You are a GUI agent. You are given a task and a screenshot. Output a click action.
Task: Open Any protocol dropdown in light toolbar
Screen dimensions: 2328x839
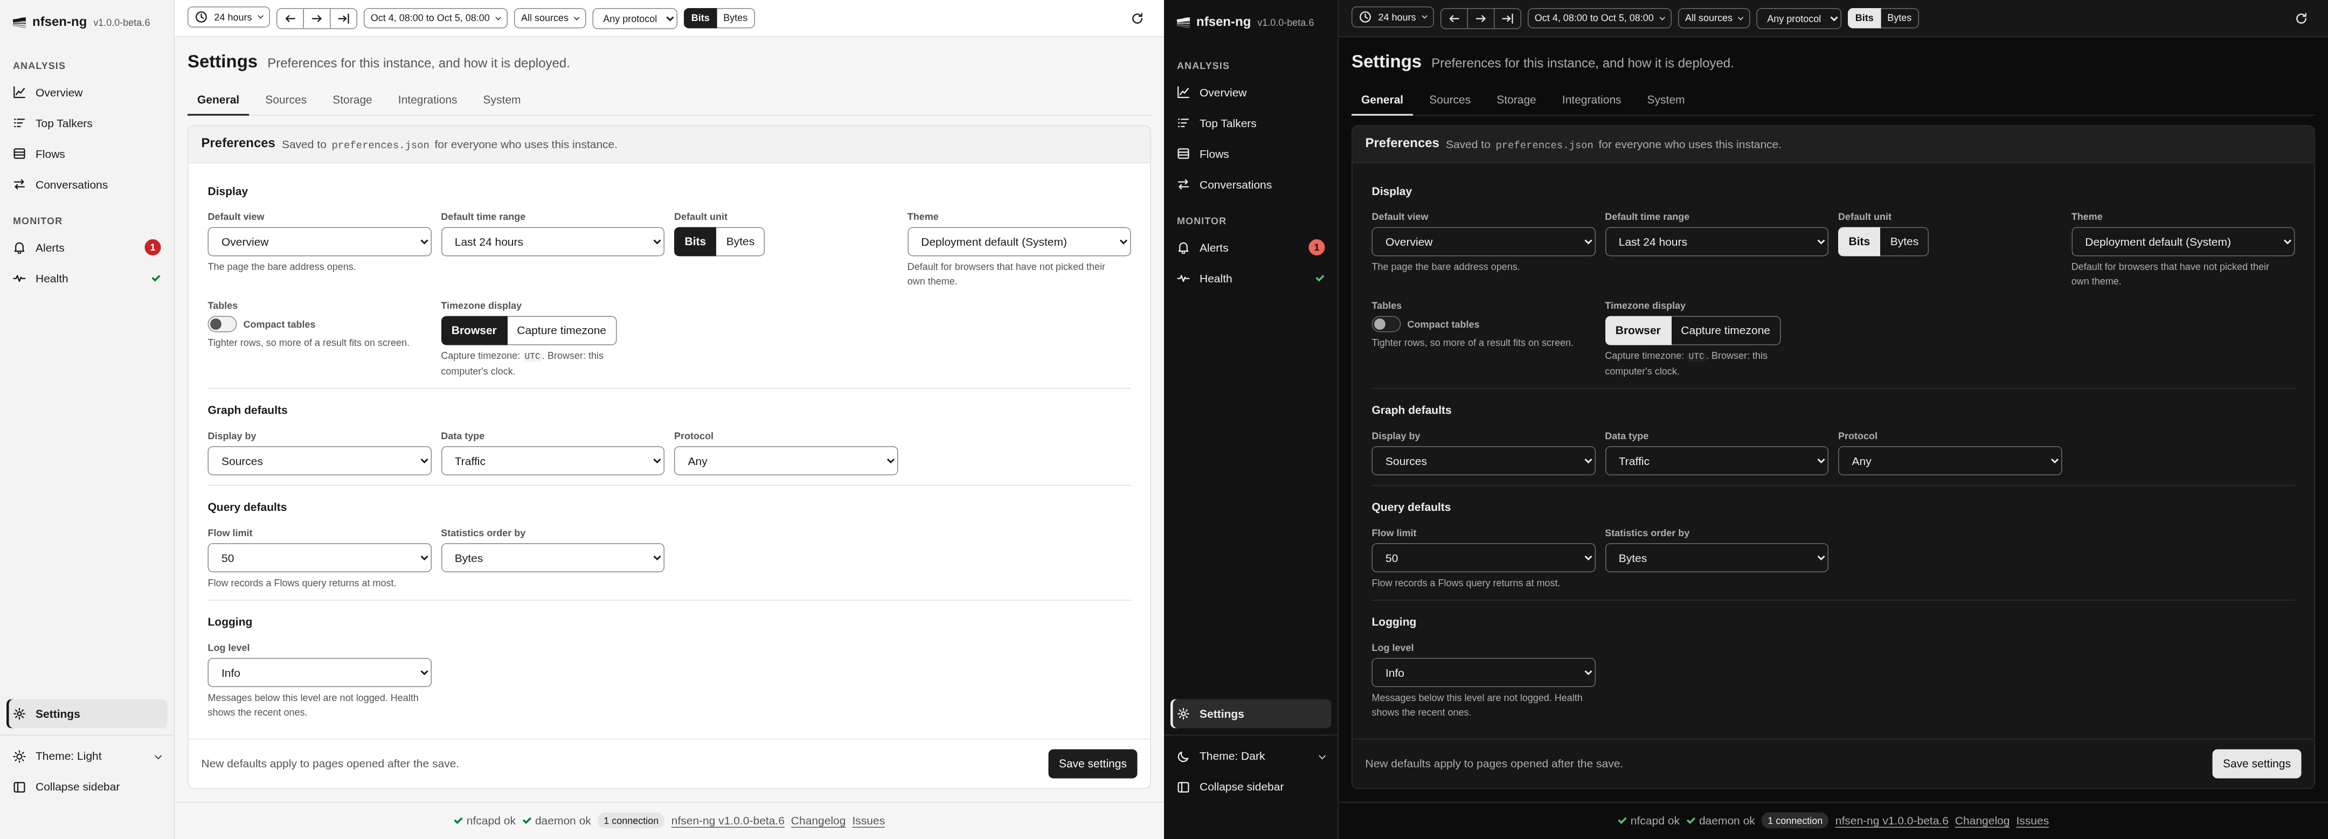(x=634, y=18)
